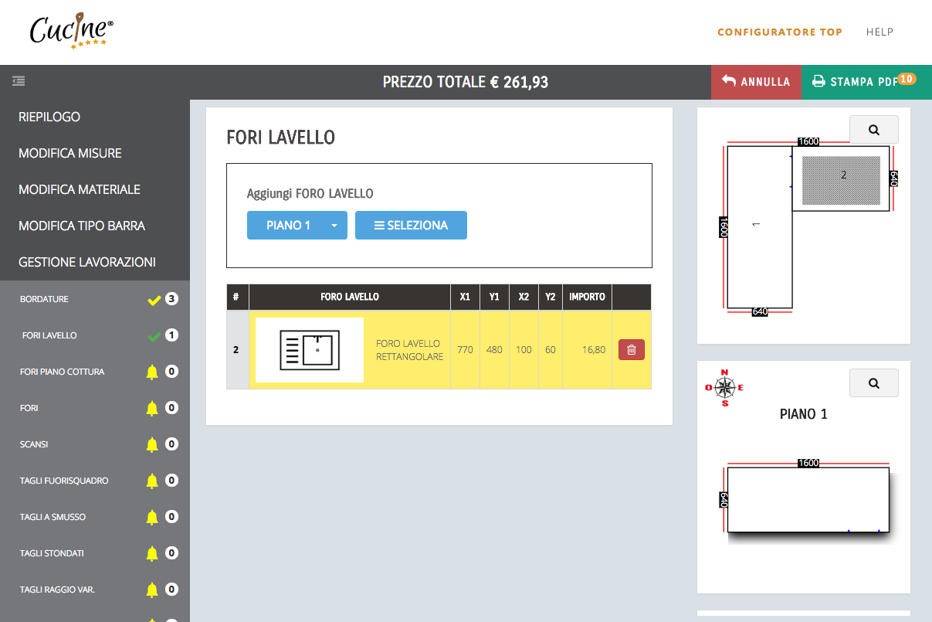Click the compass rose icon
The image size is (932, 622).
[724, 388]
